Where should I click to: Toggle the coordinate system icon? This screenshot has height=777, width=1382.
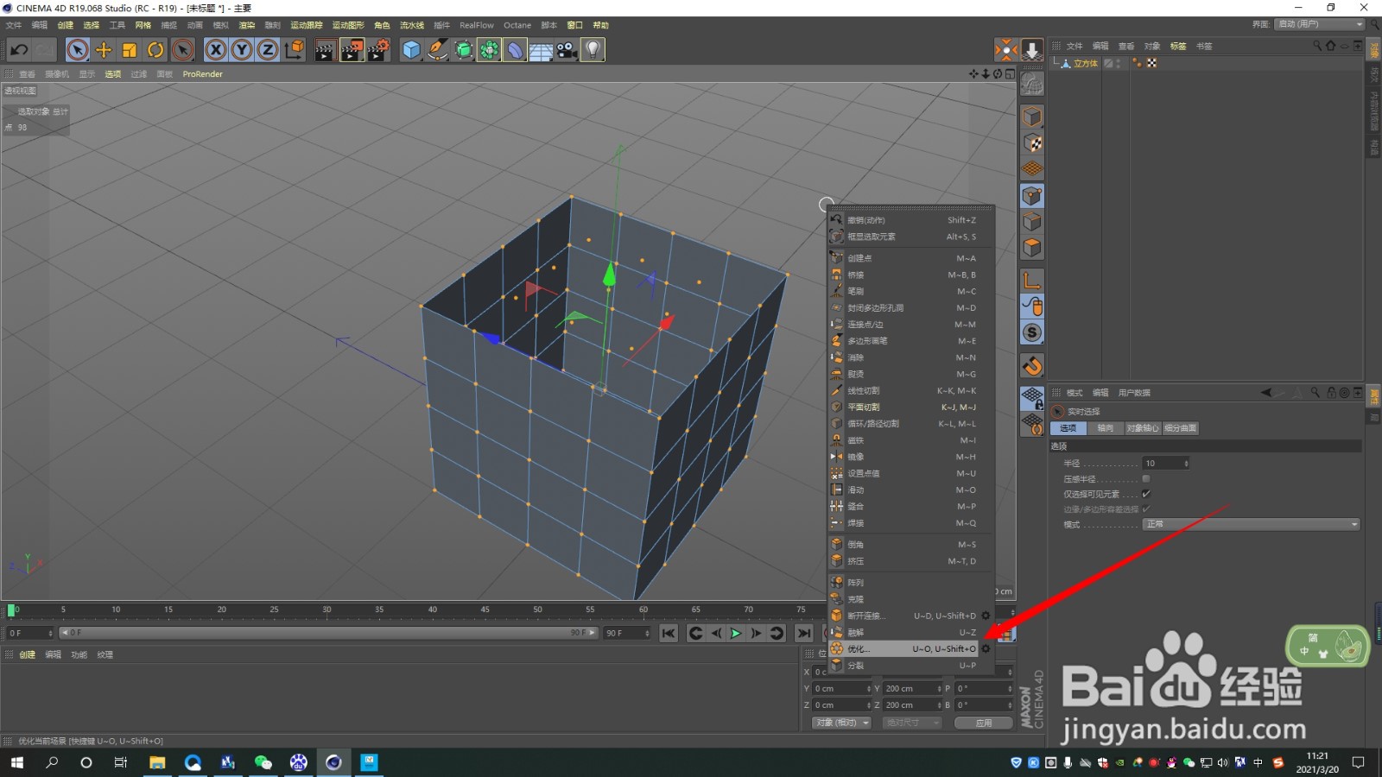point(294,50)
